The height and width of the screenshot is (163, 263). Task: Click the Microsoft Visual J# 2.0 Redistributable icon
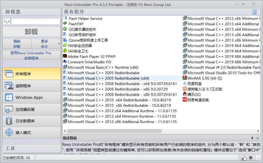point(185,67)
